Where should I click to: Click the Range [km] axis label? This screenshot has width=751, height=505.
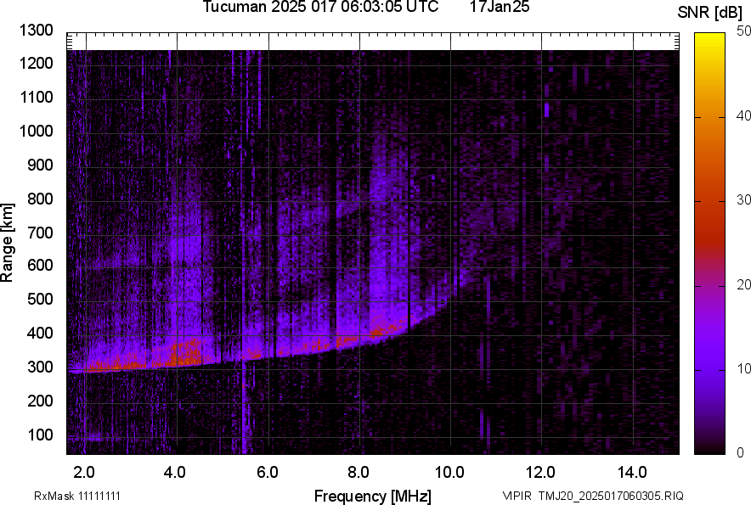[8, 242]
